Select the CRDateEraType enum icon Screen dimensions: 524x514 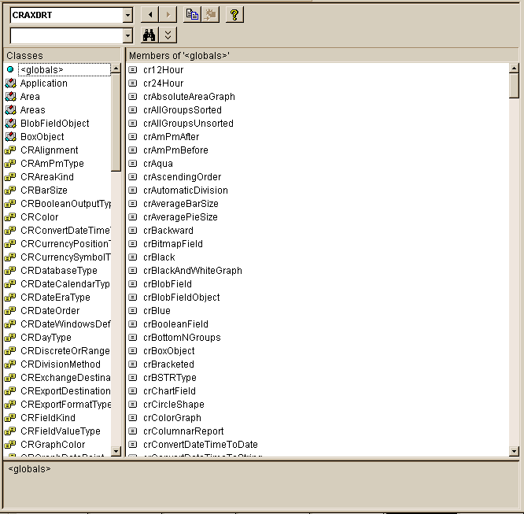click(x=10, y=298)
